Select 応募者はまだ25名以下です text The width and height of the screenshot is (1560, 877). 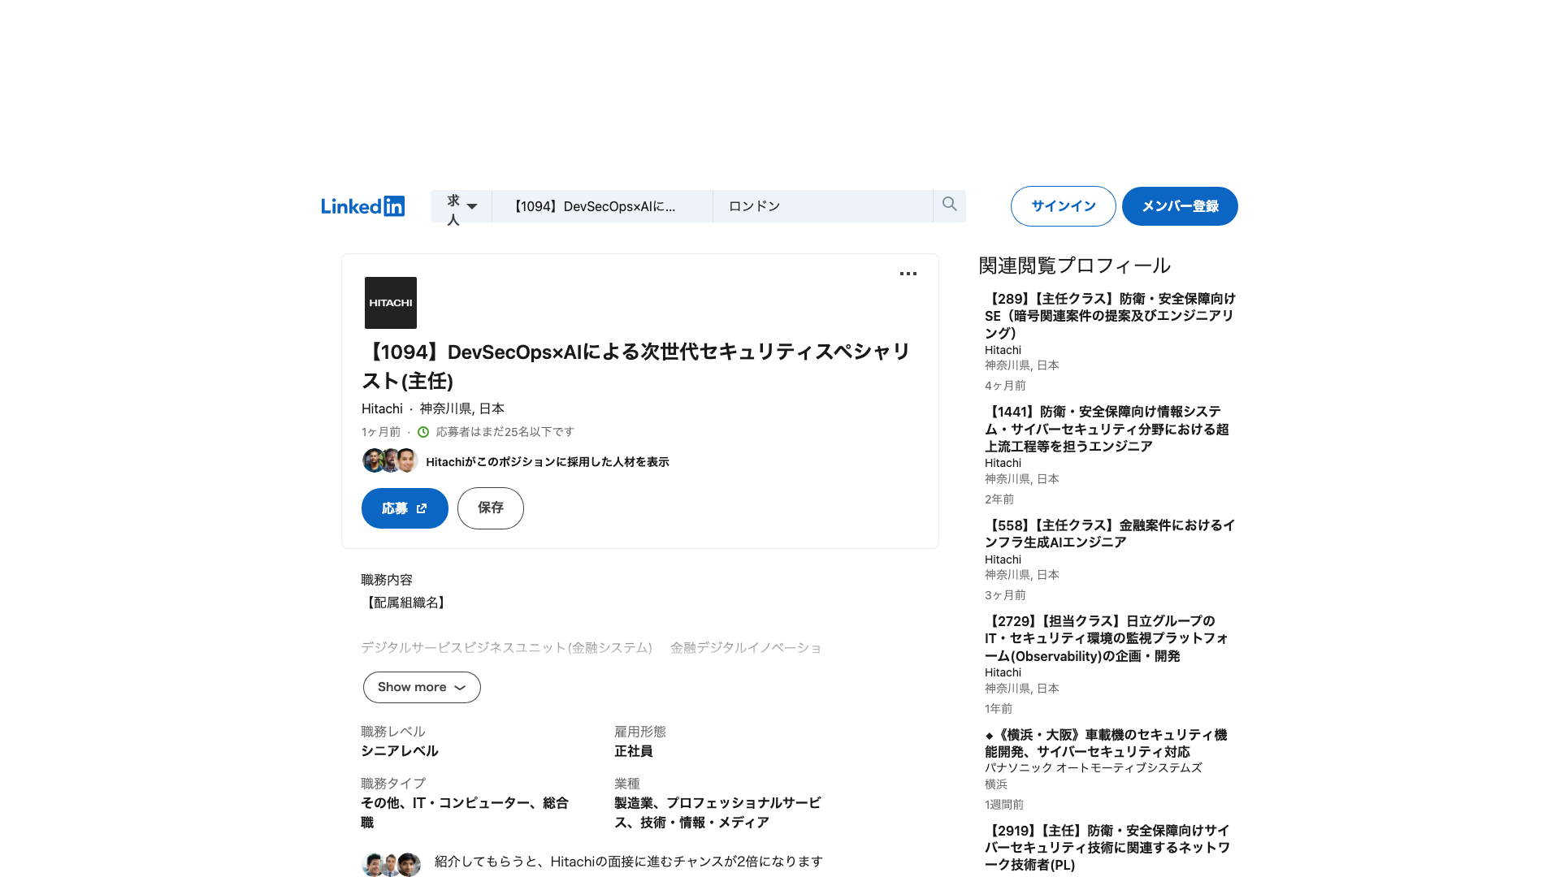(x=505, y=432)
